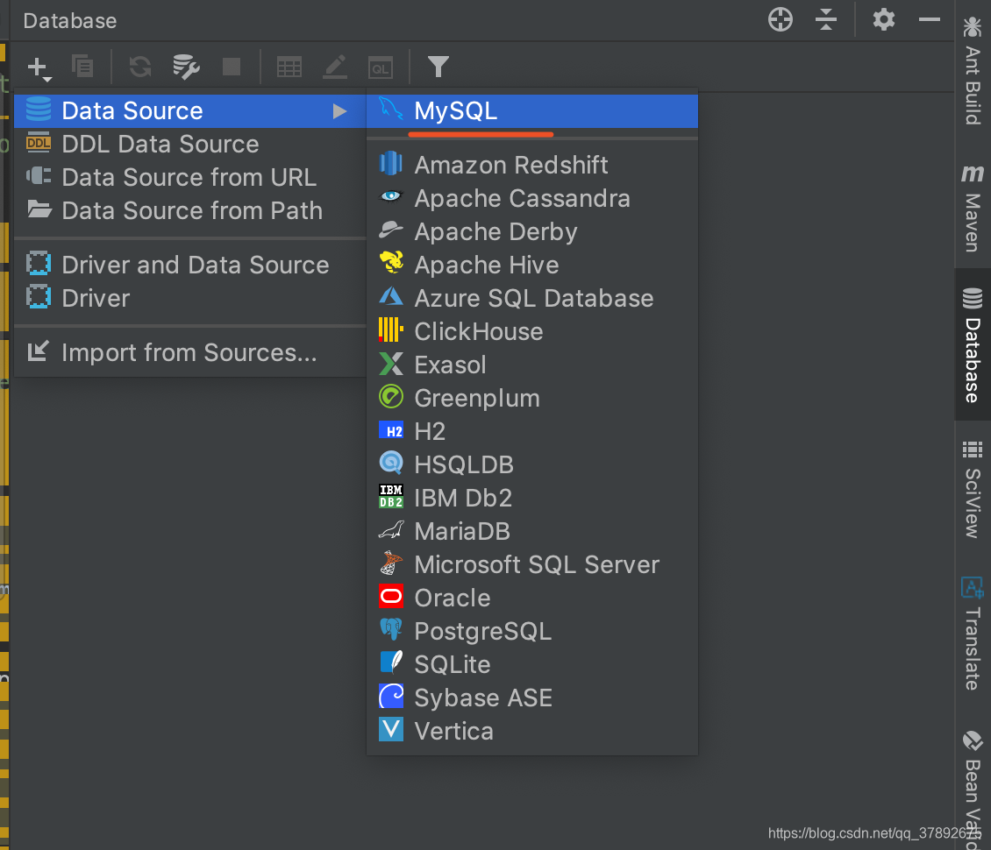Click the Filter funnel icon
991x850 pixels.
[x=438, y=67]
